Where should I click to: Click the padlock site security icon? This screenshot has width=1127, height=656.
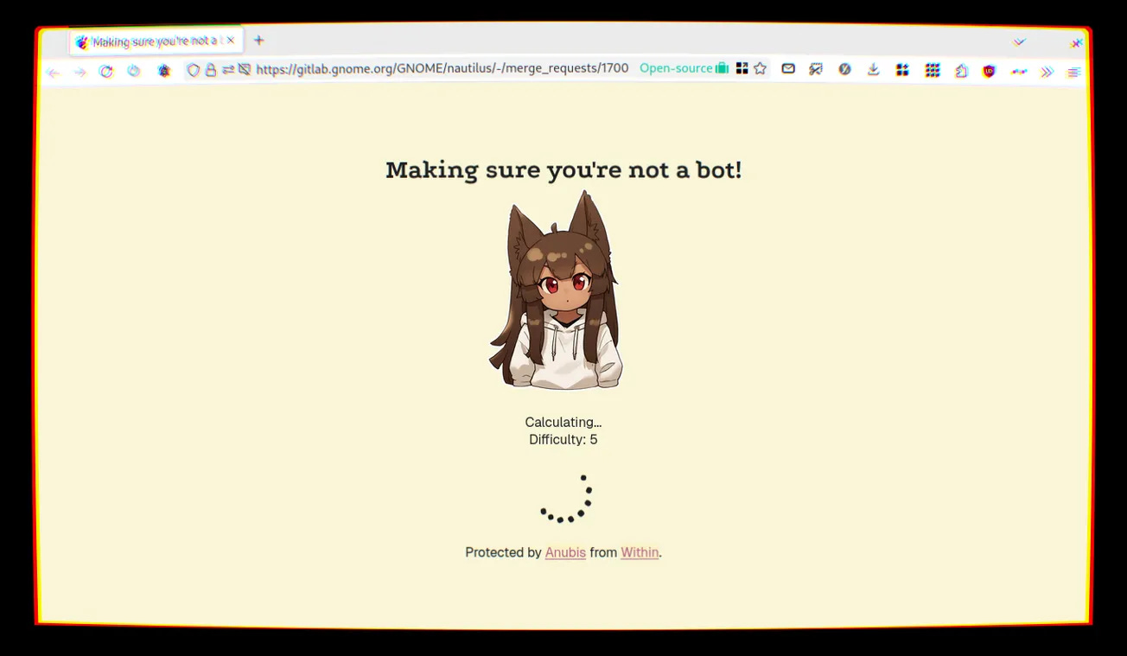211,70
